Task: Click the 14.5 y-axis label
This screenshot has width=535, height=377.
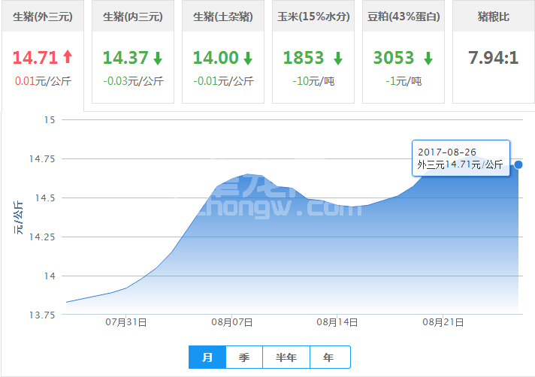Action: point(45,198)
